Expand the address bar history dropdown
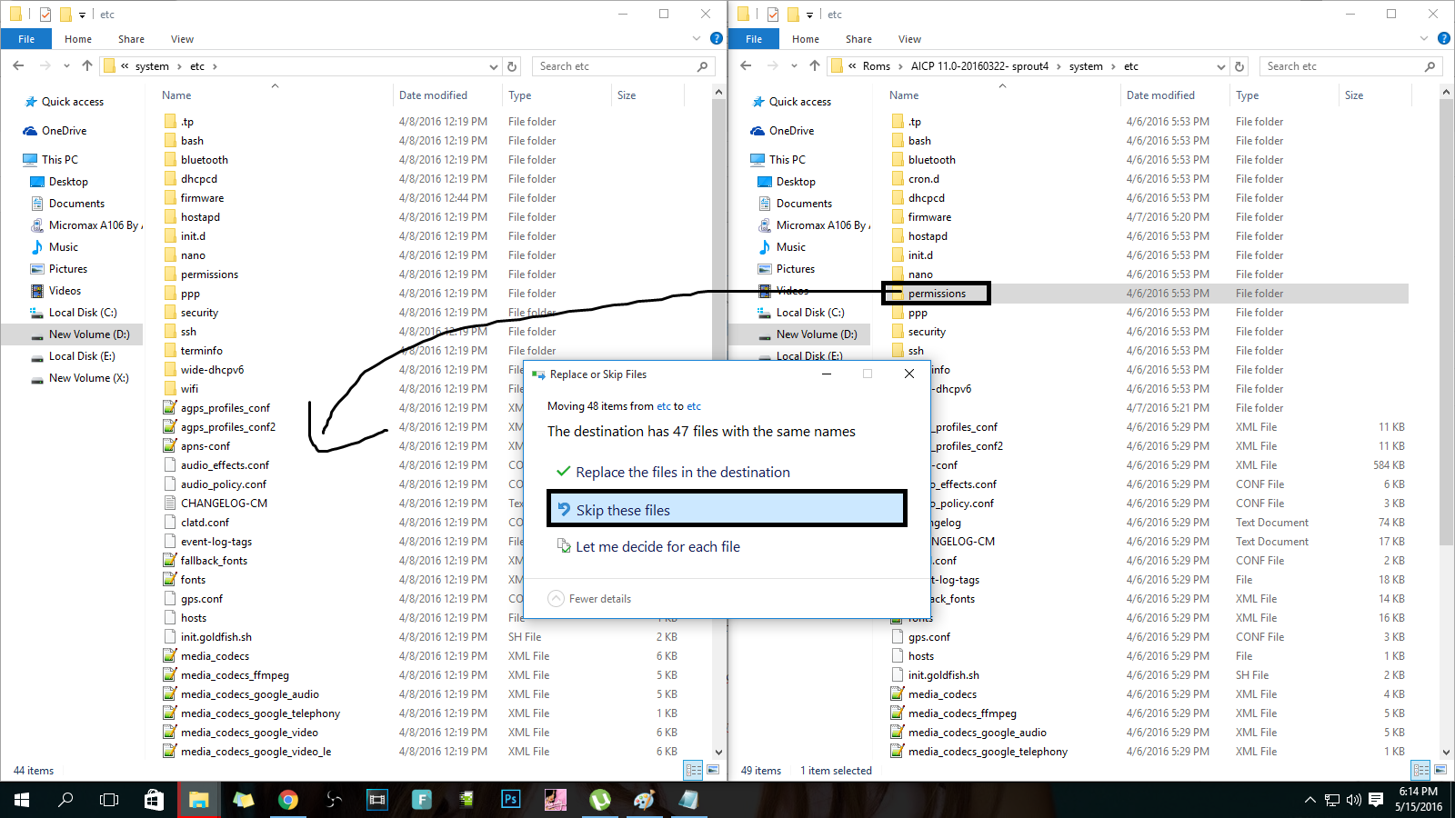The height and width of the screenshot is (818, 1455). coord(494,65)
